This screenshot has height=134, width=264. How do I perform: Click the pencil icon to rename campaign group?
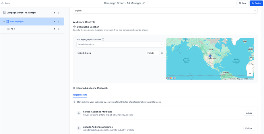(x=143, y=3)
